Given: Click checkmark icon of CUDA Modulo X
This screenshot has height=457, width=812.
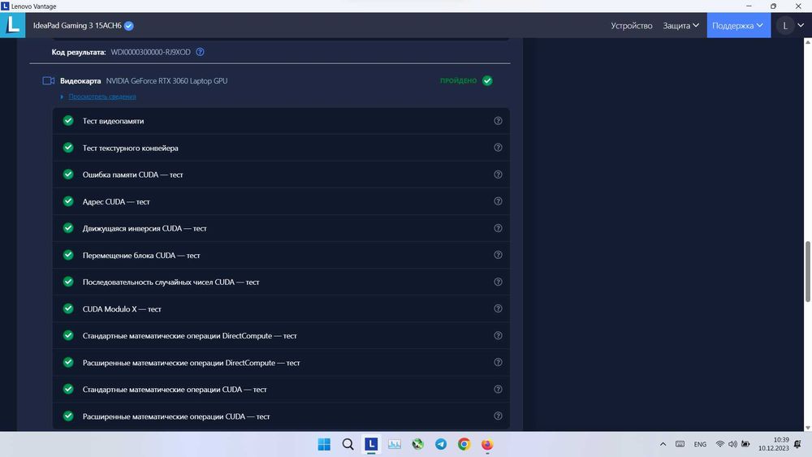Looking at the screenshot, I should pos(68,308).
